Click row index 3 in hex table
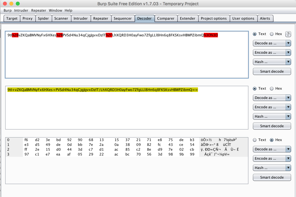The height and width of the screenshot is (197, 296). [8, 154]
